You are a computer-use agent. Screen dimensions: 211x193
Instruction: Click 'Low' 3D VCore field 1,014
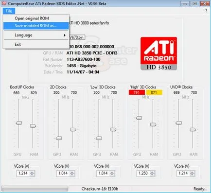[x=103, y=174]
